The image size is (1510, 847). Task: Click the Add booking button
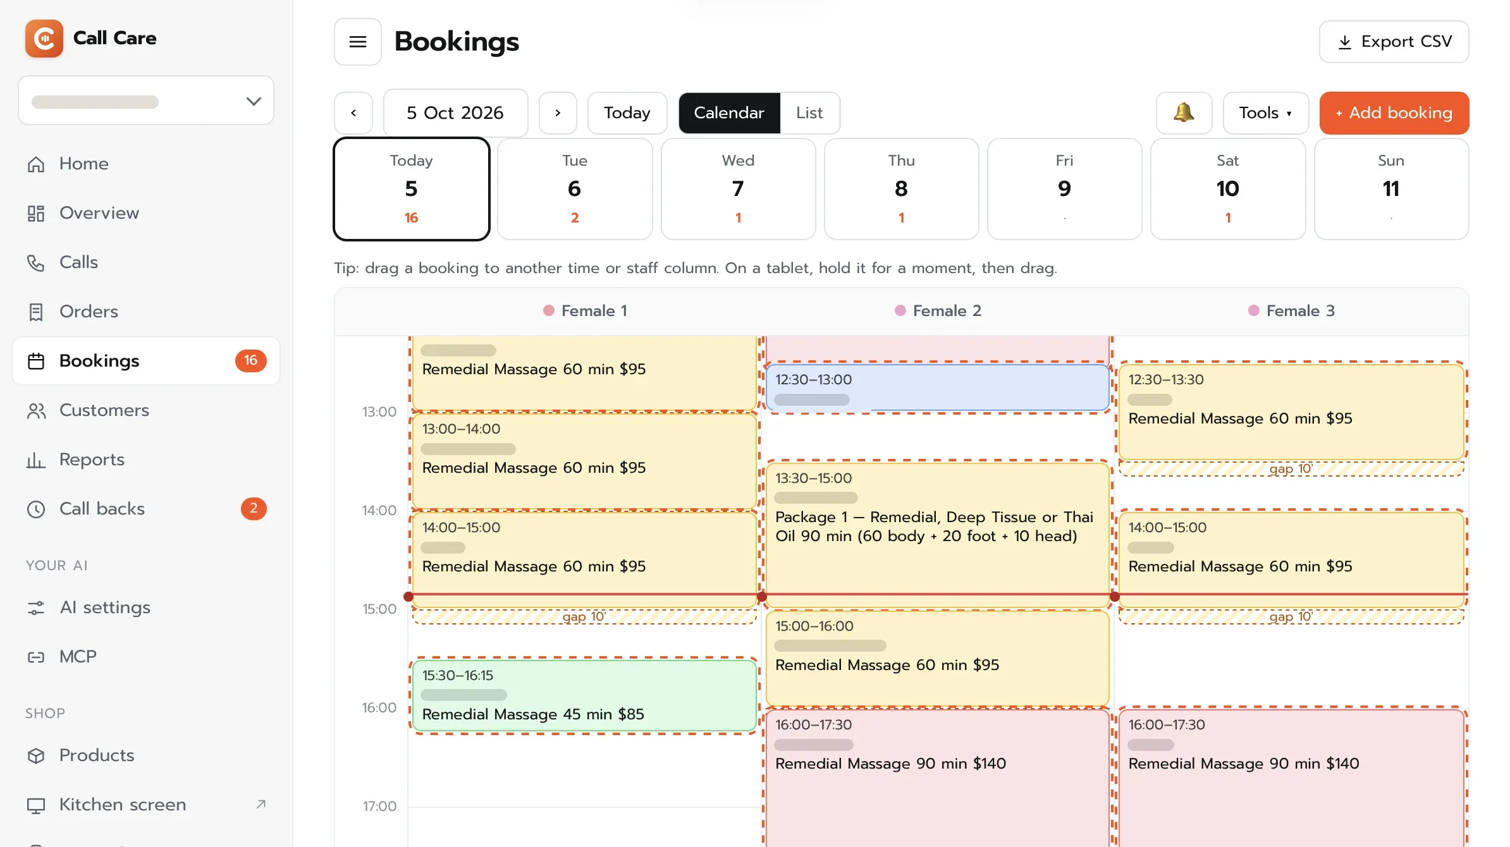pos(1394,113)
